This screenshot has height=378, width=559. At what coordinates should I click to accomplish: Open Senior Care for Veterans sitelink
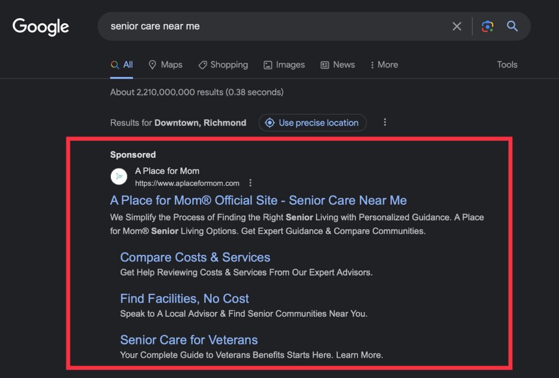[x=188, y=340]
